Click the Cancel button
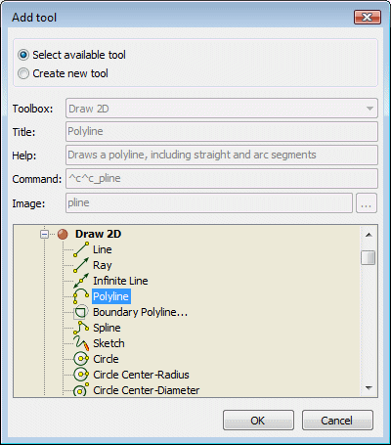 coord(337,421)
